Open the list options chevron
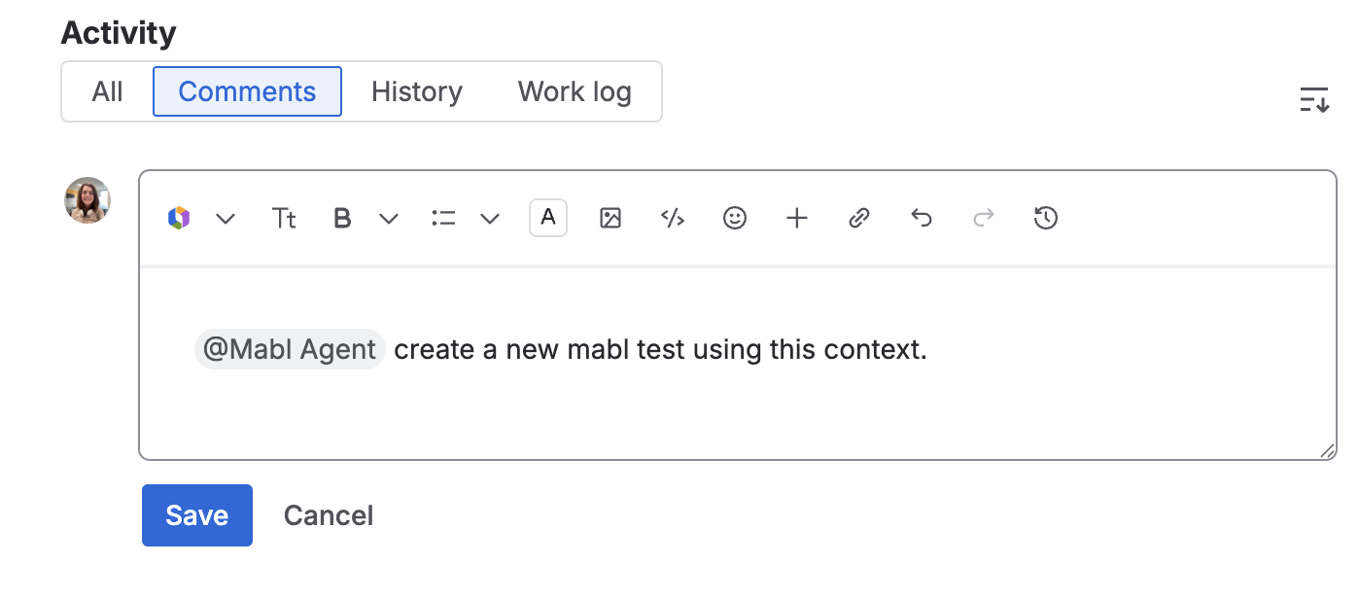Screen dimensions: 1359x599 tap(489, 218)
